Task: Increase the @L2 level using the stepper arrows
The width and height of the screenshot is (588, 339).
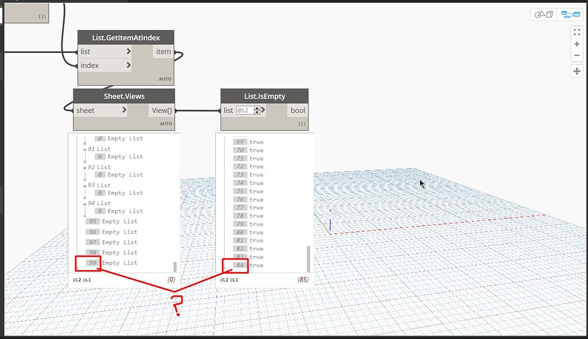Action: [x=257, y=108]
